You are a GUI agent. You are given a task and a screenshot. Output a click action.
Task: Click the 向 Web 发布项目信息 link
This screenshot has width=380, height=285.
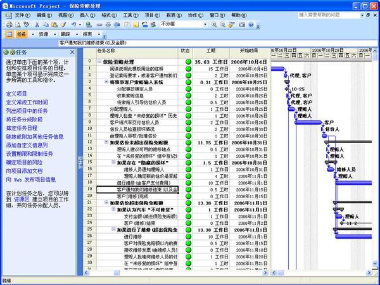point(31,180)
